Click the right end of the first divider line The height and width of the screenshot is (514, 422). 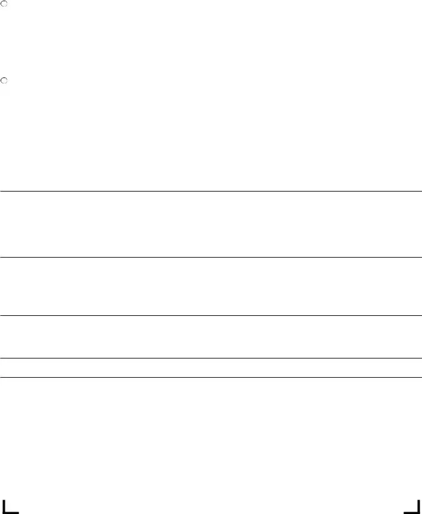click(x=418, y=192)
